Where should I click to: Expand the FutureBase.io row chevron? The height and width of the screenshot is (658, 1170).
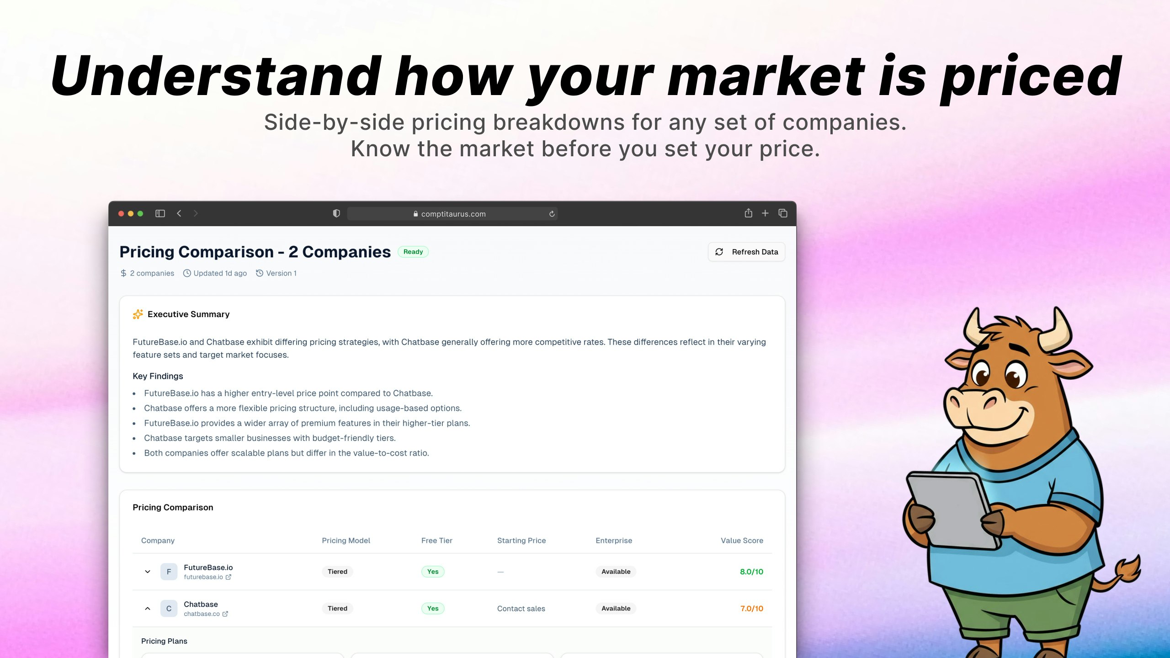point(148,572)
